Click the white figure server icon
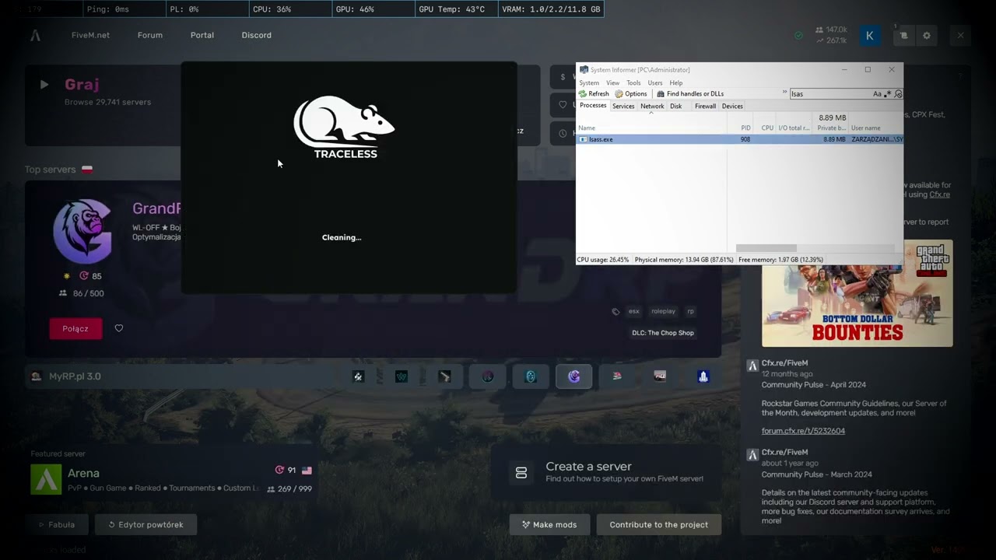 [358, 376]
